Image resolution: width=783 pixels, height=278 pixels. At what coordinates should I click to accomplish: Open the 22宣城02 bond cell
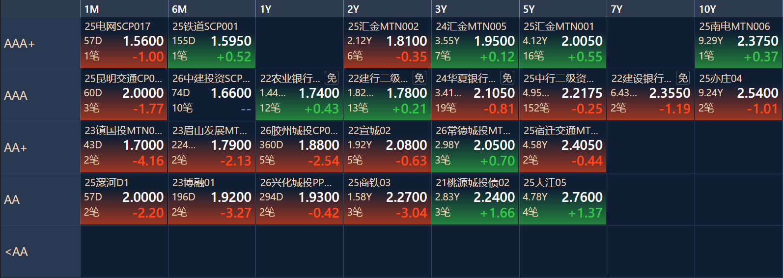387,147
